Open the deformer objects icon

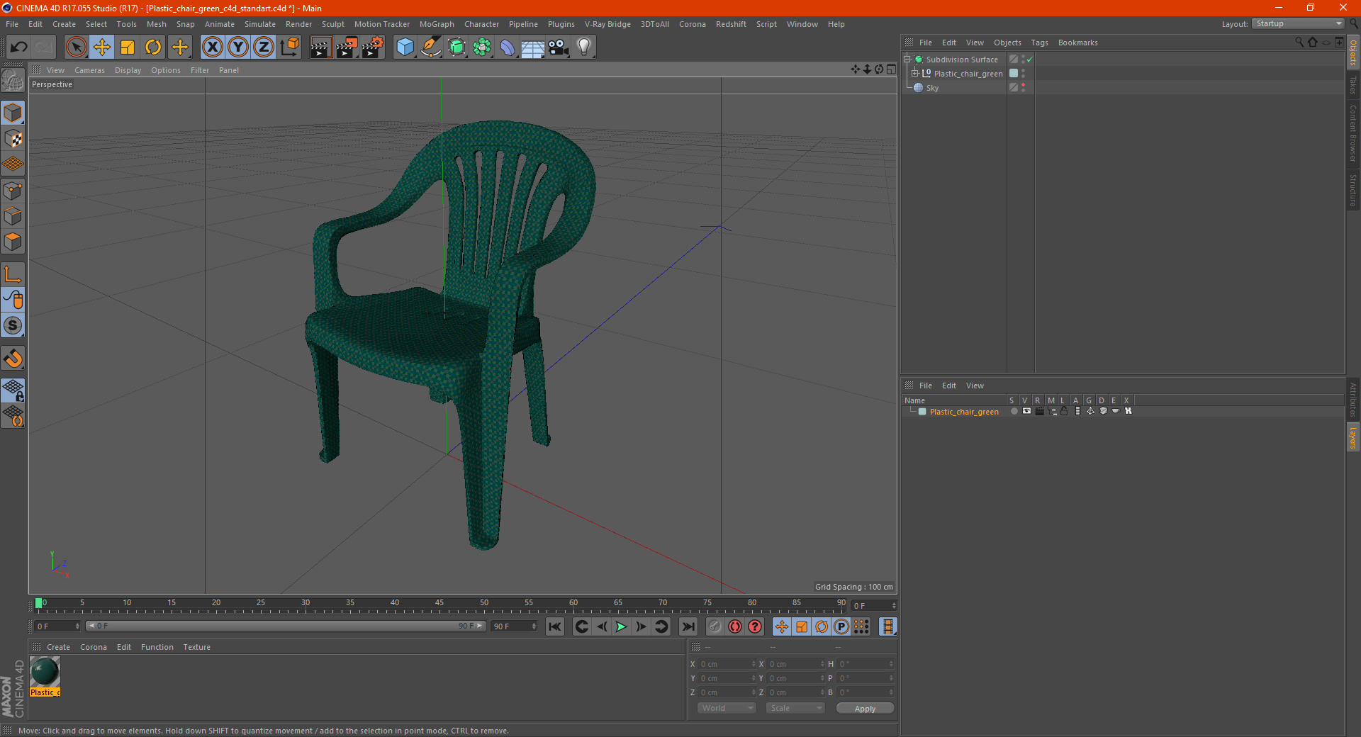click(508, 47)
